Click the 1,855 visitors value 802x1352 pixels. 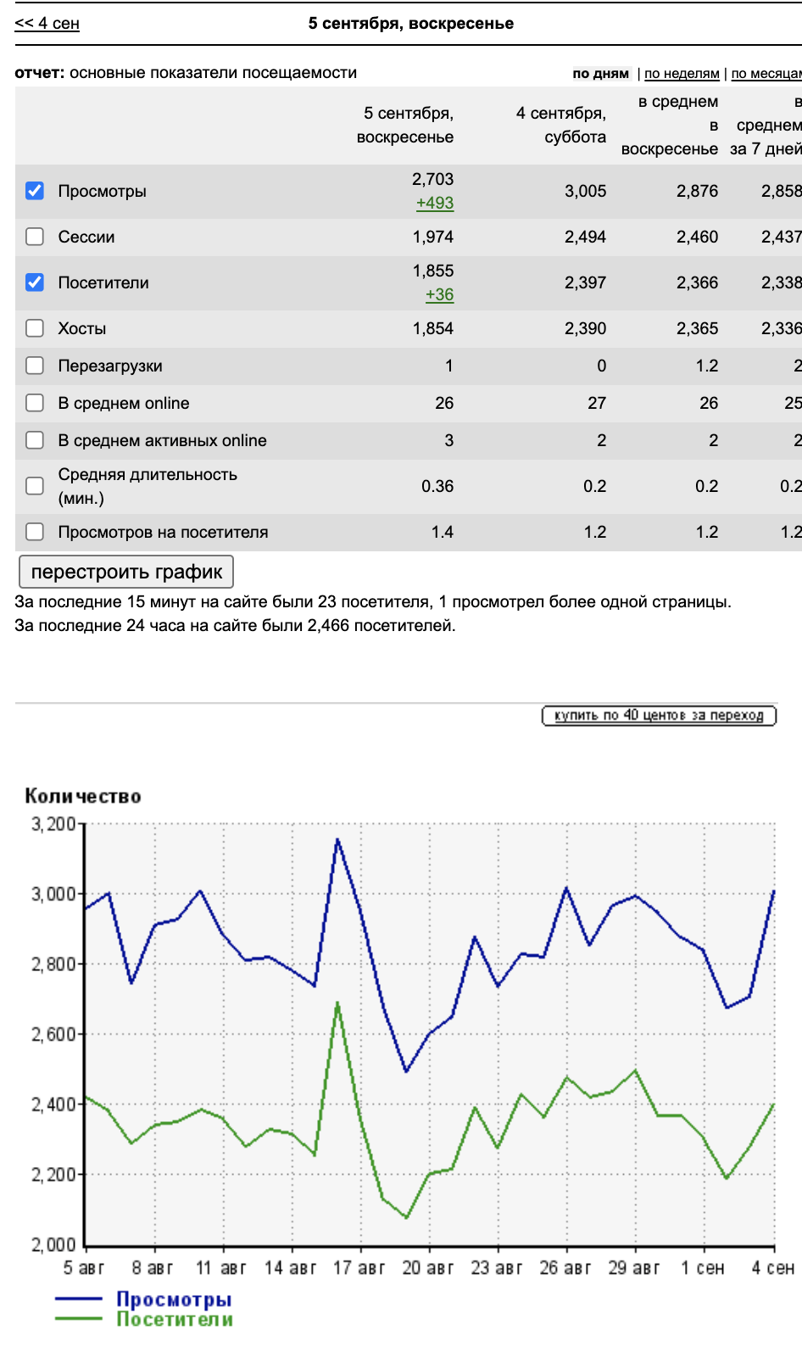coord(433,271)
